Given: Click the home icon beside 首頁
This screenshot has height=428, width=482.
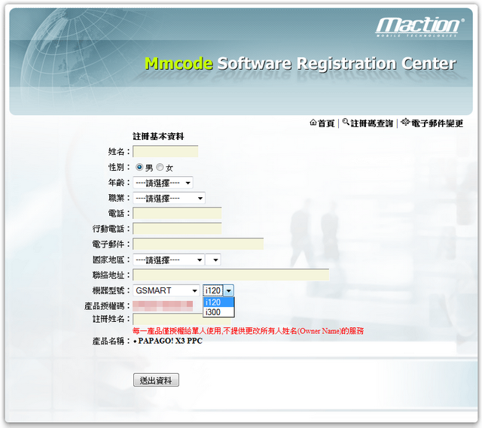Looking at the screenshot, I should tap(313, 123).
